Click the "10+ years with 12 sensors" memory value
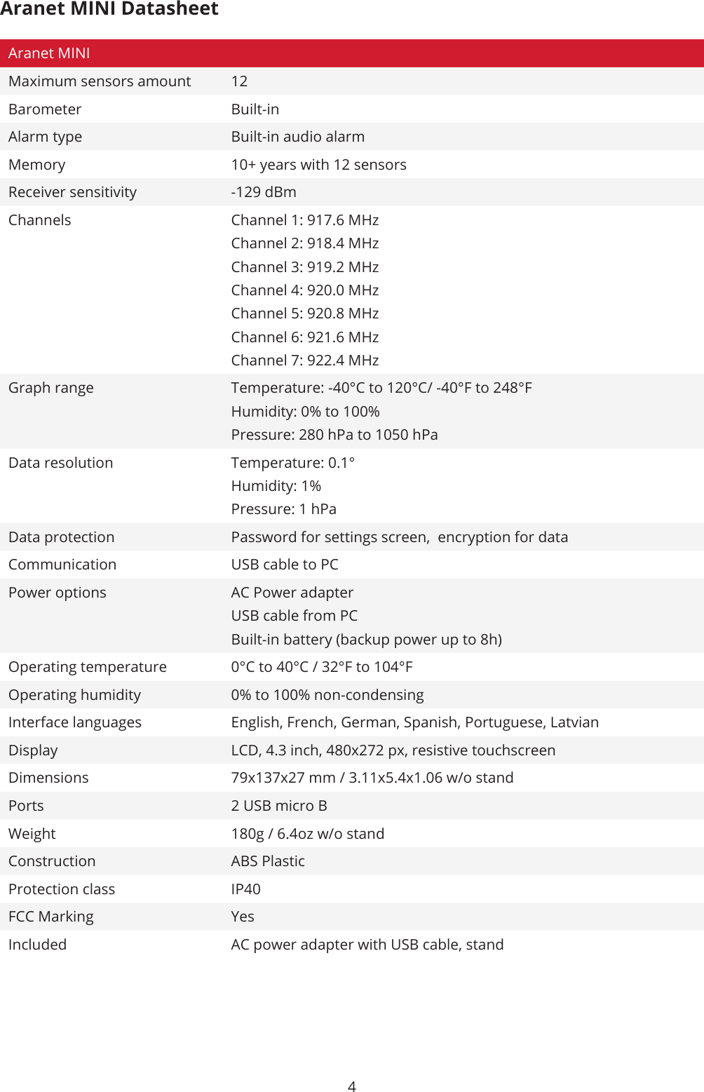704x1092 pixels. (x=318, y=165)
